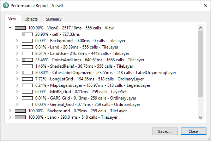This screenshot has width=211, height=141.
Task: Expand the bottom Land 398.01ms node
Action: 10,117
